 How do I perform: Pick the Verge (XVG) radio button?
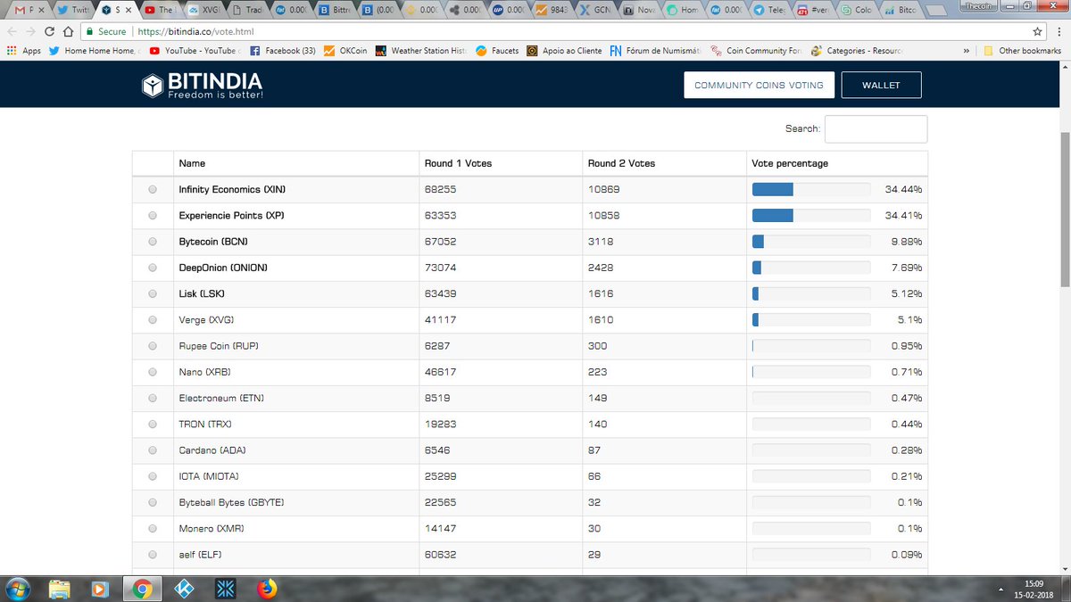coord(153,319)
